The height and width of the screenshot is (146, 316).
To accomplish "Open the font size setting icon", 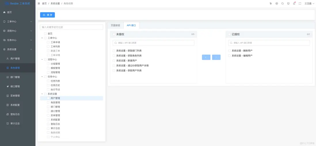I will [x=271, y=3].
